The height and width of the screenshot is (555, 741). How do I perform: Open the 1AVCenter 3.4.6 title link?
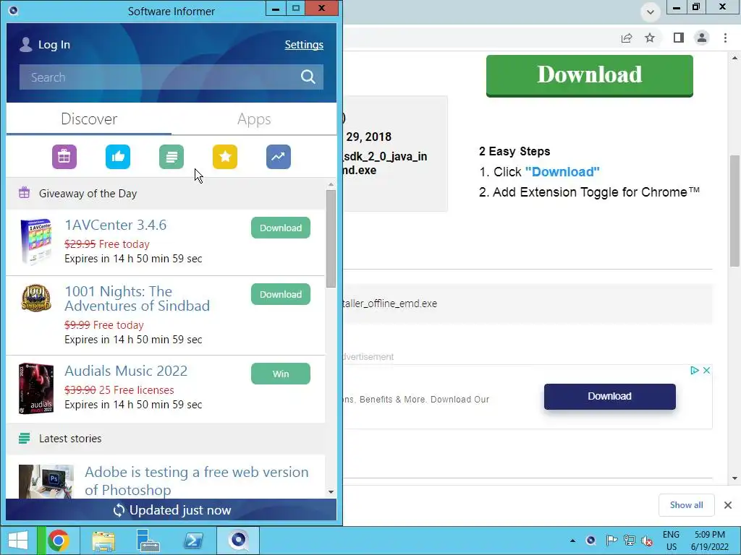point(115,225)
